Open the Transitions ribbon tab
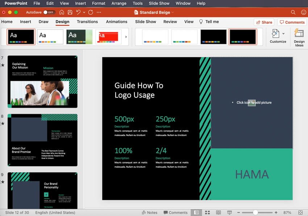 87,22
